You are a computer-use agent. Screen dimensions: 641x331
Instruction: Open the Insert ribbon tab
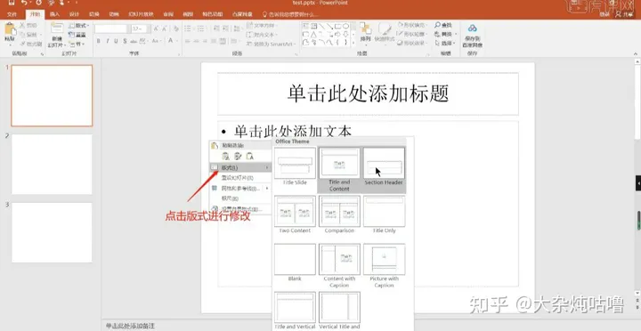(x=54, y=14)
